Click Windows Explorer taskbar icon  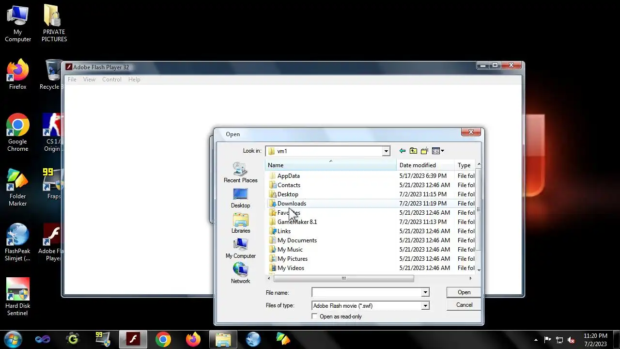tap(223, 339)
